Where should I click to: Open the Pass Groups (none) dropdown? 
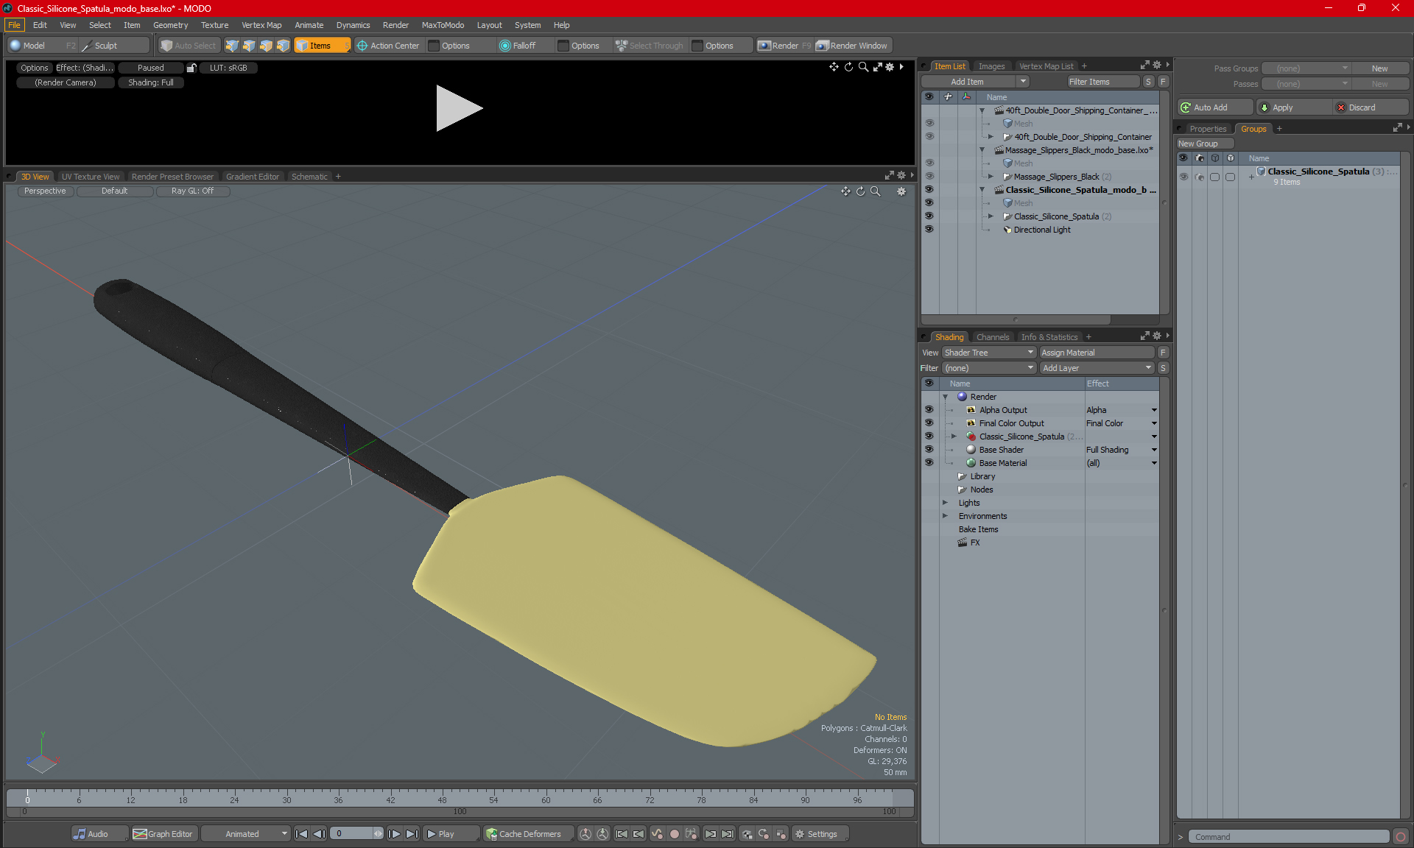(x=1306, y=68)
